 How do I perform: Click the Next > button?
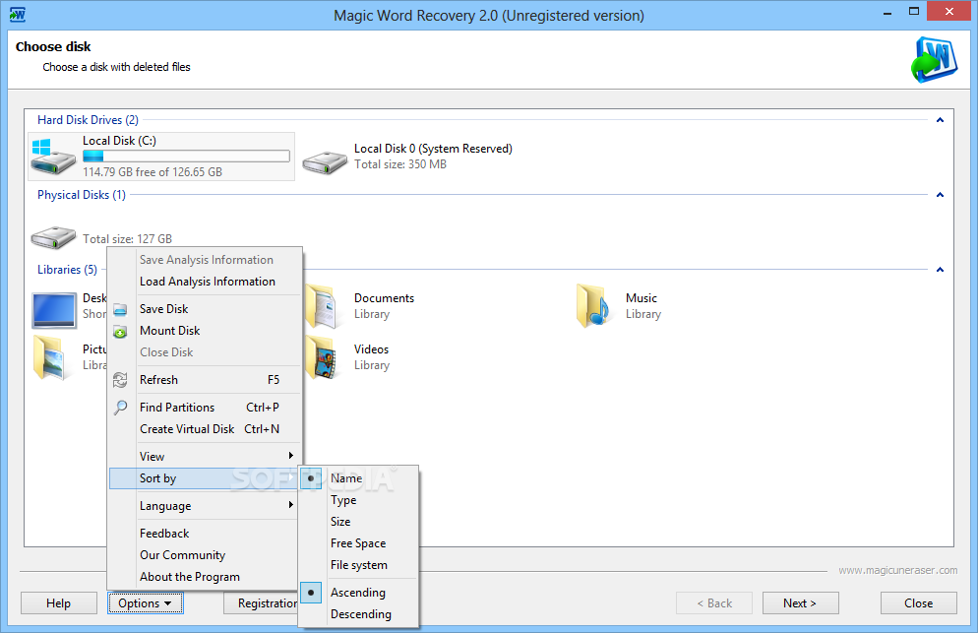click(x=800, y=603)
